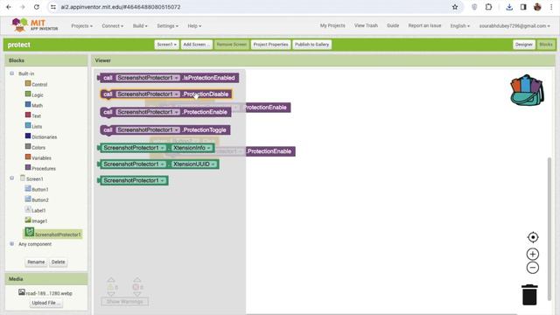Open Chrome three-dot menu
Image resolution: width=560 pixels, height=315 pixels.
click(551, 7)
